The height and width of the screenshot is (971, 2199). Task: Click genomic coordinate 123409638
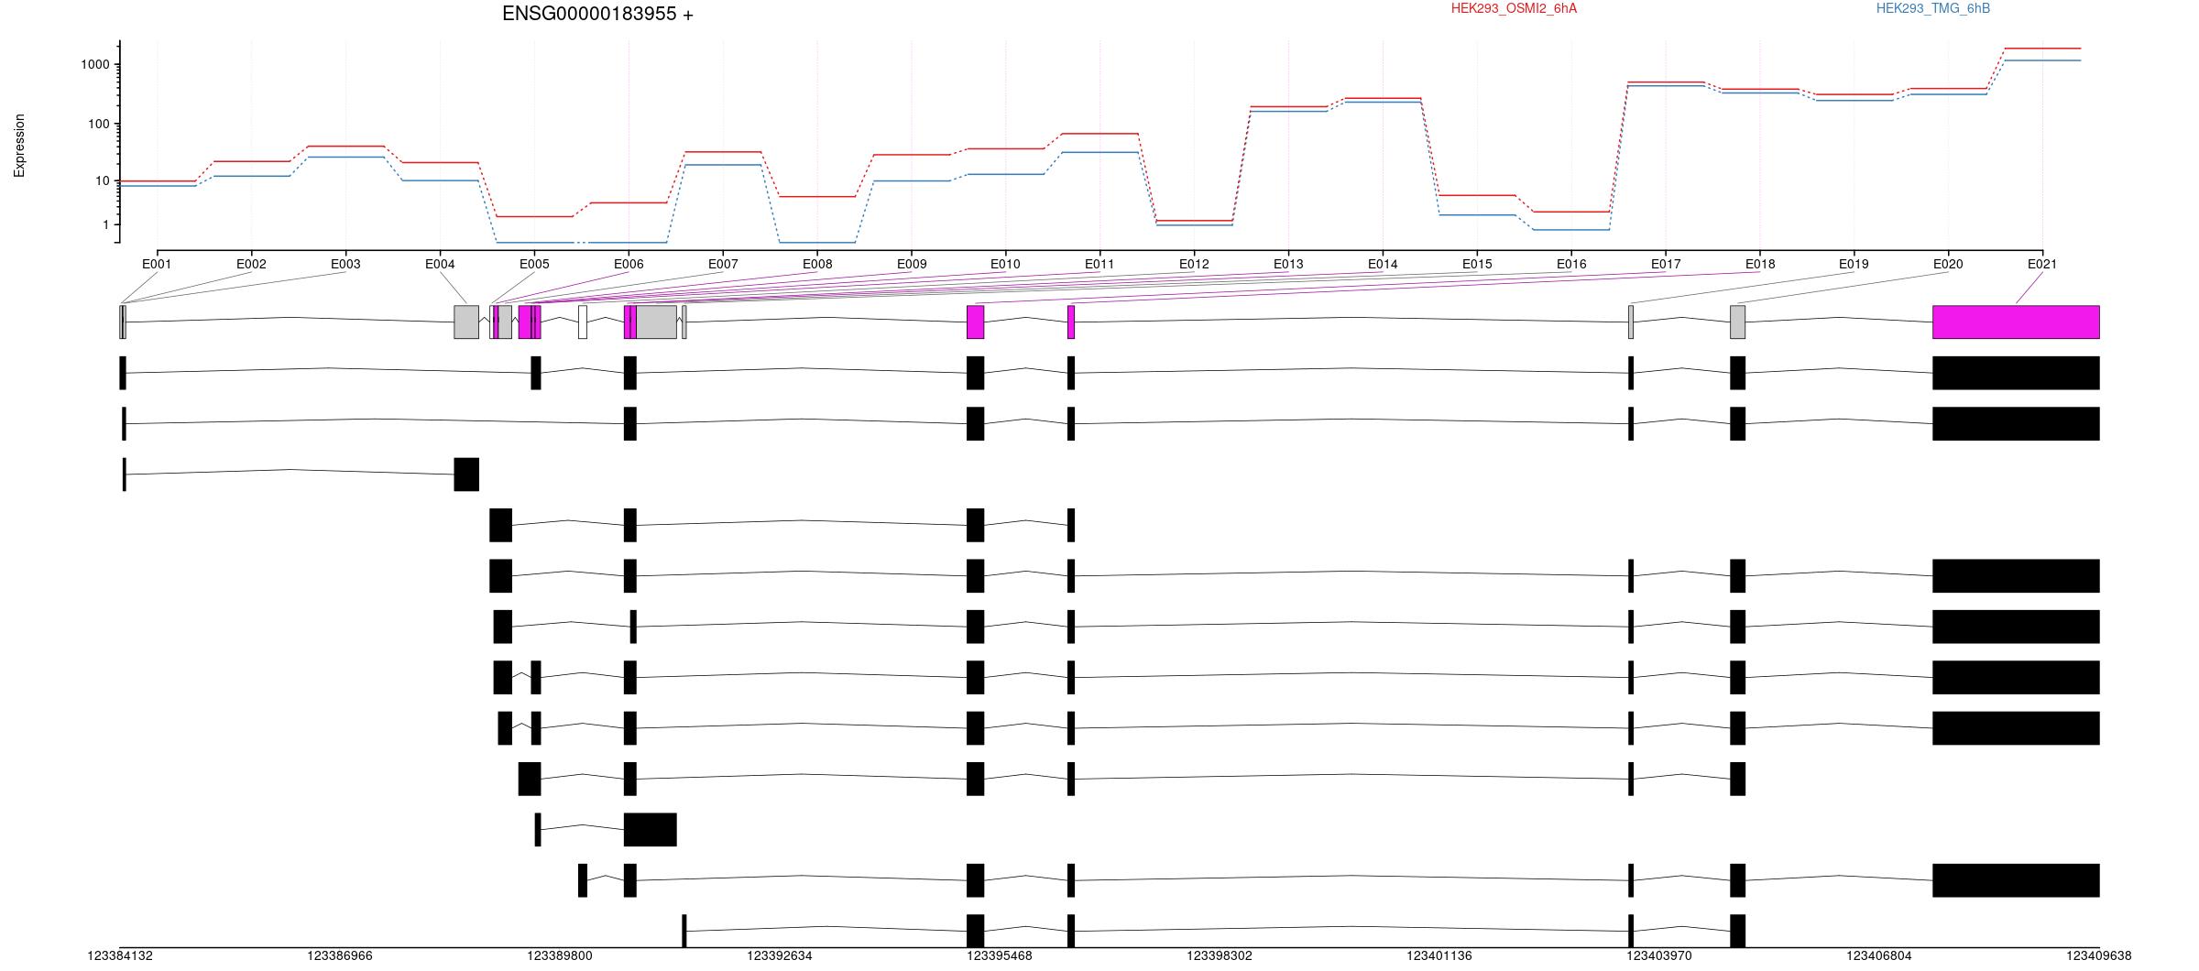(2099, 955)
